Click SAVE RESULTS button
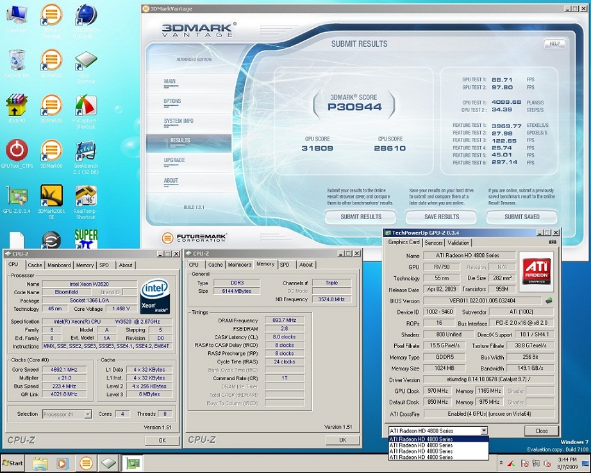The height and width of the screenshot is (473, 591). 442,217
